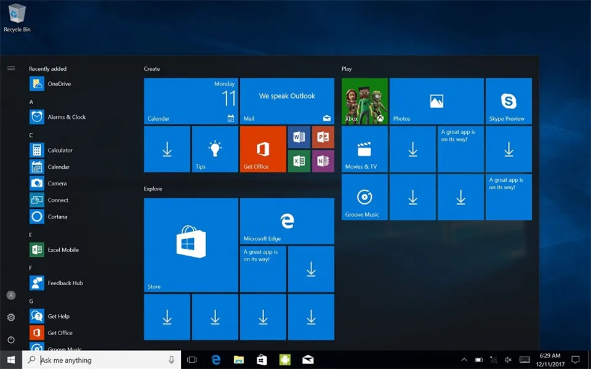Click the Windows Start button
Image resolution: width=591 pixels, height=369 pixels.
pos(11,360)
